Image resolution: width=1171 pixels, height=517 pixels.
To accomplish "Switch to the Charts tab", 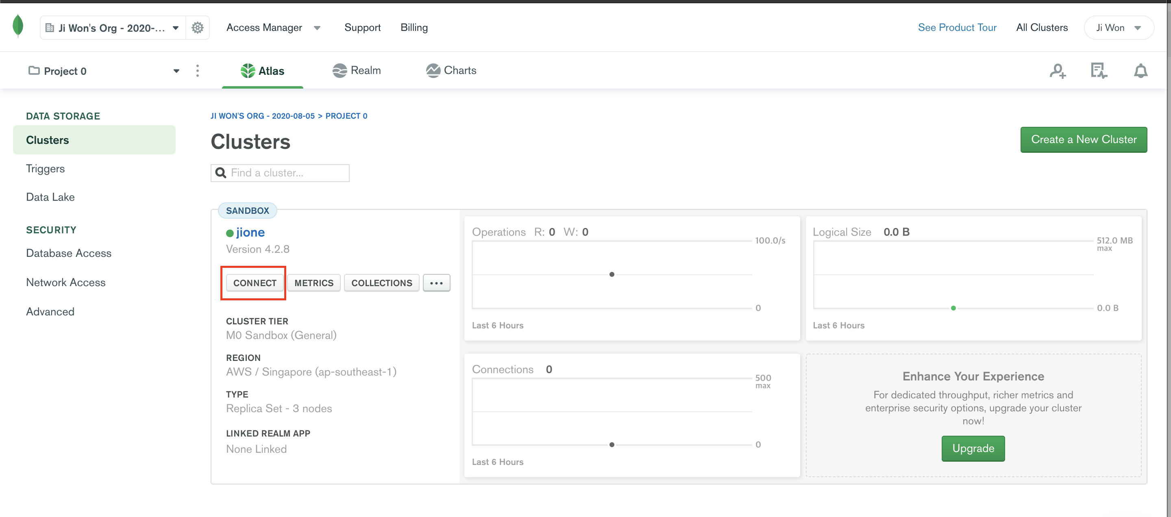I will click(x=451, y=70).
